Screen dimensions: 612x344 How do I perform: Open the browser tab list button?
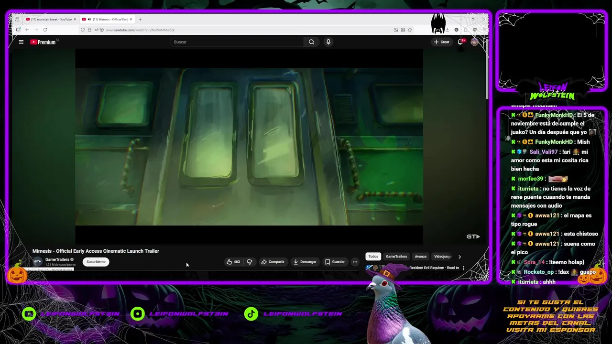coord(17,20)
